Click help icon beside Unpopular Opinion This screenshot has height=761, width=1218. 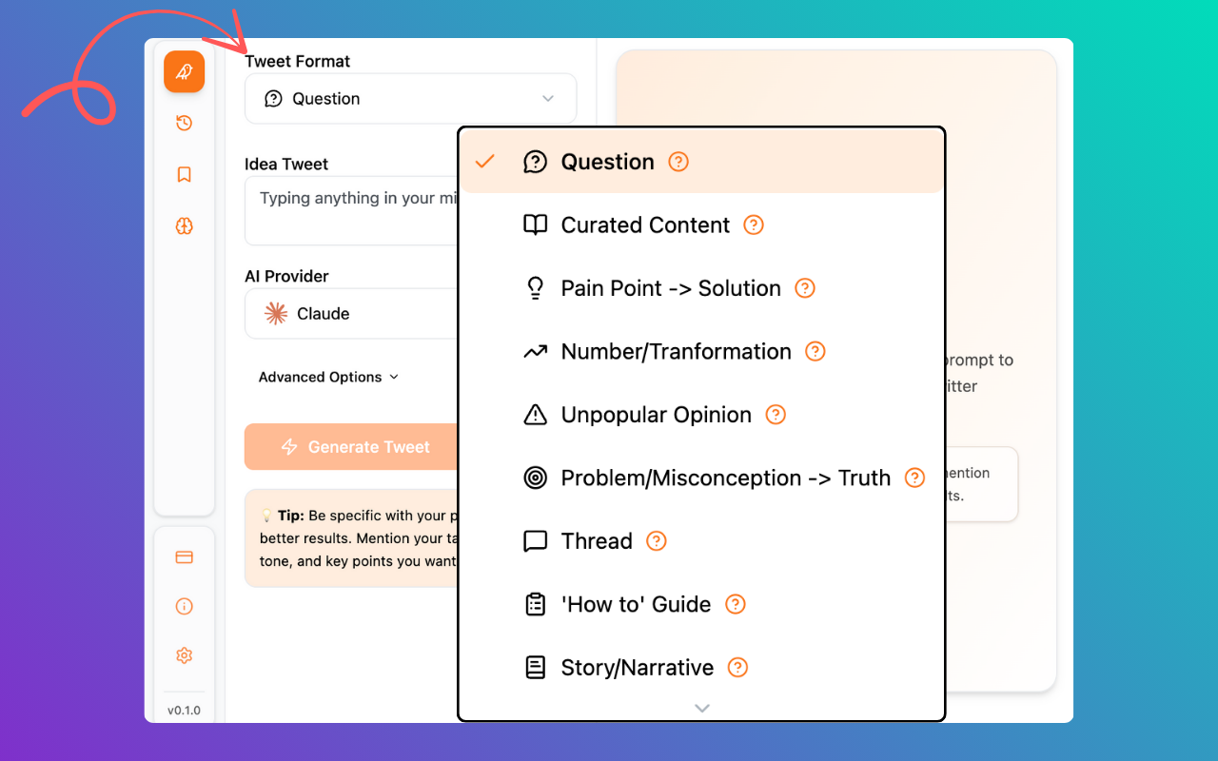[776, 415]
